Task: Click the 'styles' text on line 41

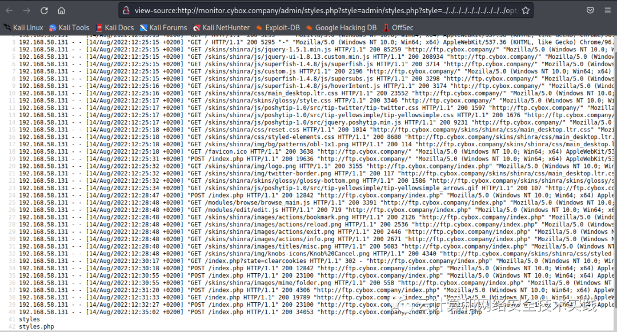Action: (x=30, y=319)
